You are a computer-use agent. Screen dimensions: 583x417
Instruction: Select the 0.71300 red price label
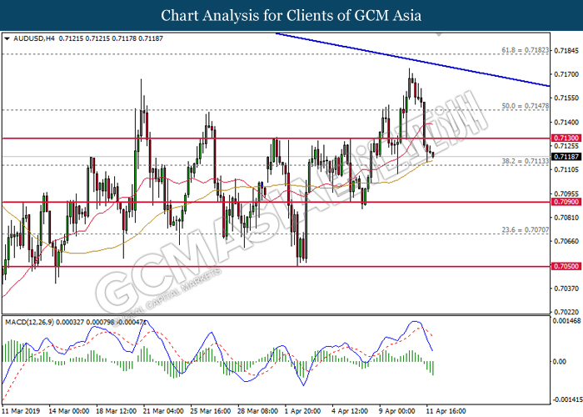pyautogui.click(x=566, y=138)
